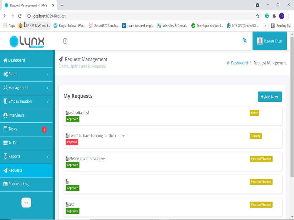Click Requests paper plane icon in sidebar

5,170
